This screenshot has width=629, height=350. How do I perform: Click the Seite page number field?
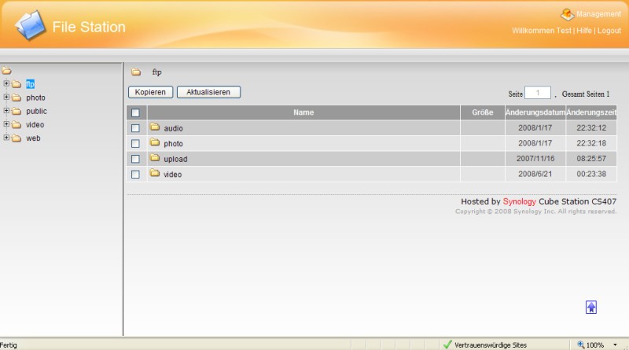538,93
